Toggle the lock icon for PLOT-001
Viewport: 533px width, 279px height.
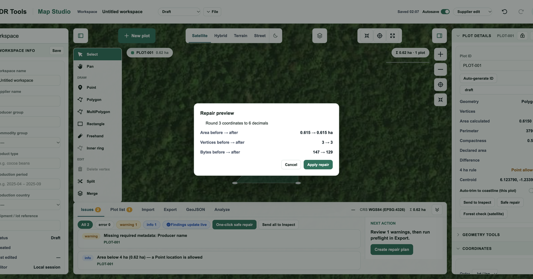click(x=522, y=35)
